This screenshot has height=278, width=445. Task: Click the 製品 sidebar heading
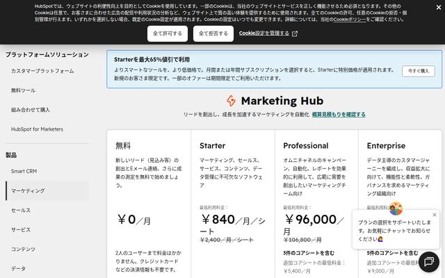[x=11, y=155]
